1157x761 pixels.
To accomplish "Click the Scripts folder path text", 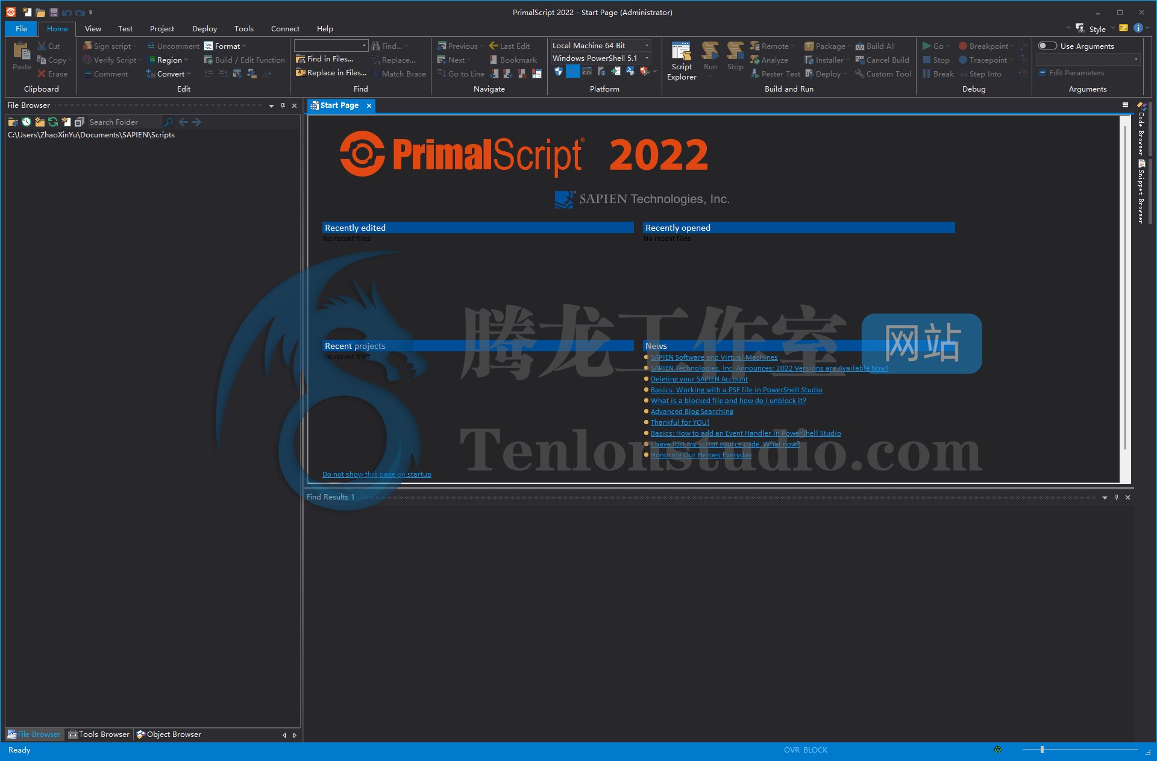I will click(x=91, y=135).
